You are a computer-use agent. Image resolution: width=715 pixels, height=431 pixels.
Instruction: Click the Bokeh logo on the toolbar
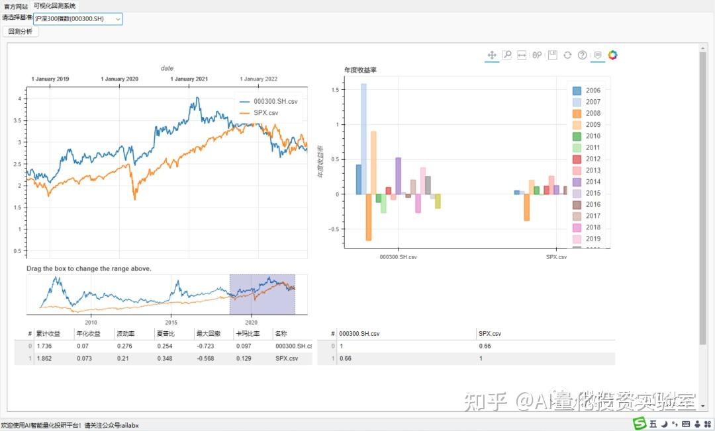(x=613, y=55)
